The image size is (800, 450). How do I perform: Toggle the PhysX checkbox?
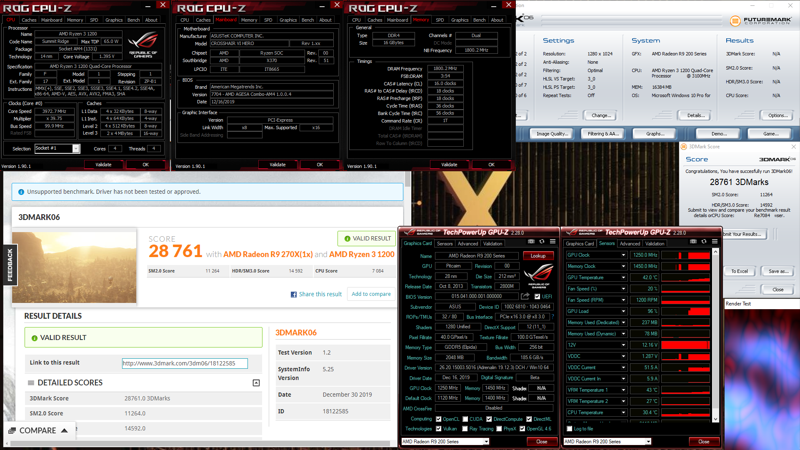[499, 429]
